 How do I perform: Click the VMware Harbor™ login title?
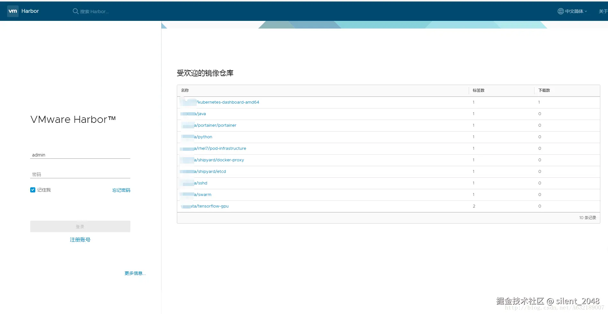click(73, 120)
